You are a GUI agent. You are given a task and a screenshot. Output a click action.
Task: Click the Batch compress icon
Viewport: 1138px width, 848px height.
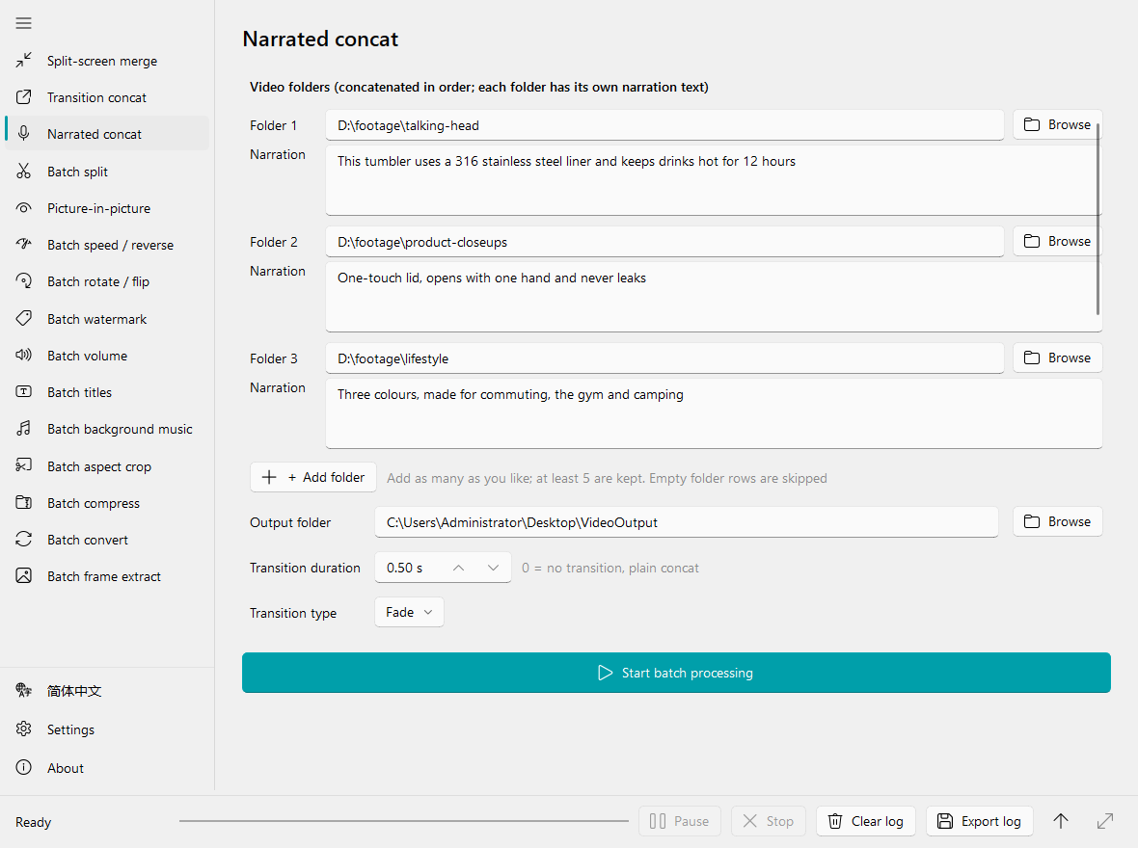click(23, 503)
